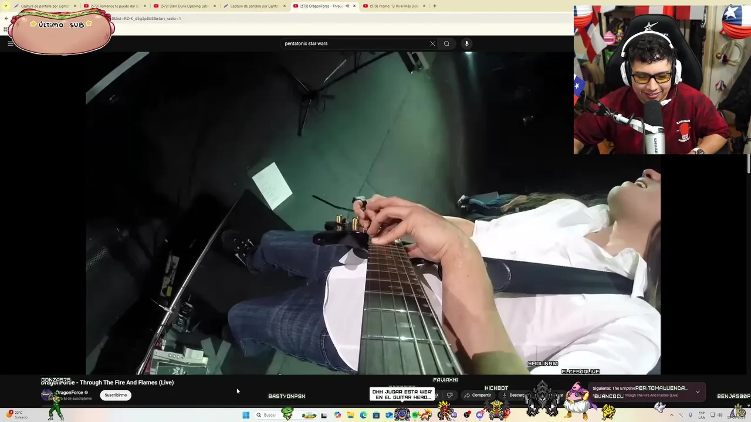751x422 pixels.
Task: Close the Promo El Rival tab
Action: point(424,6)
